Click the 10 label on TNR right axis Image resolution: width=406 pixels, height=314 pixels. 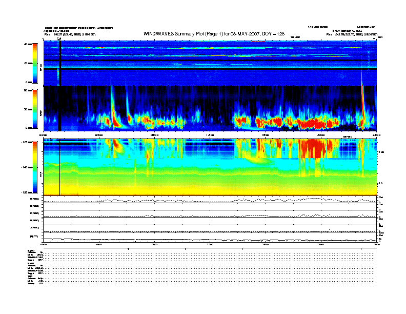point(381,184)
